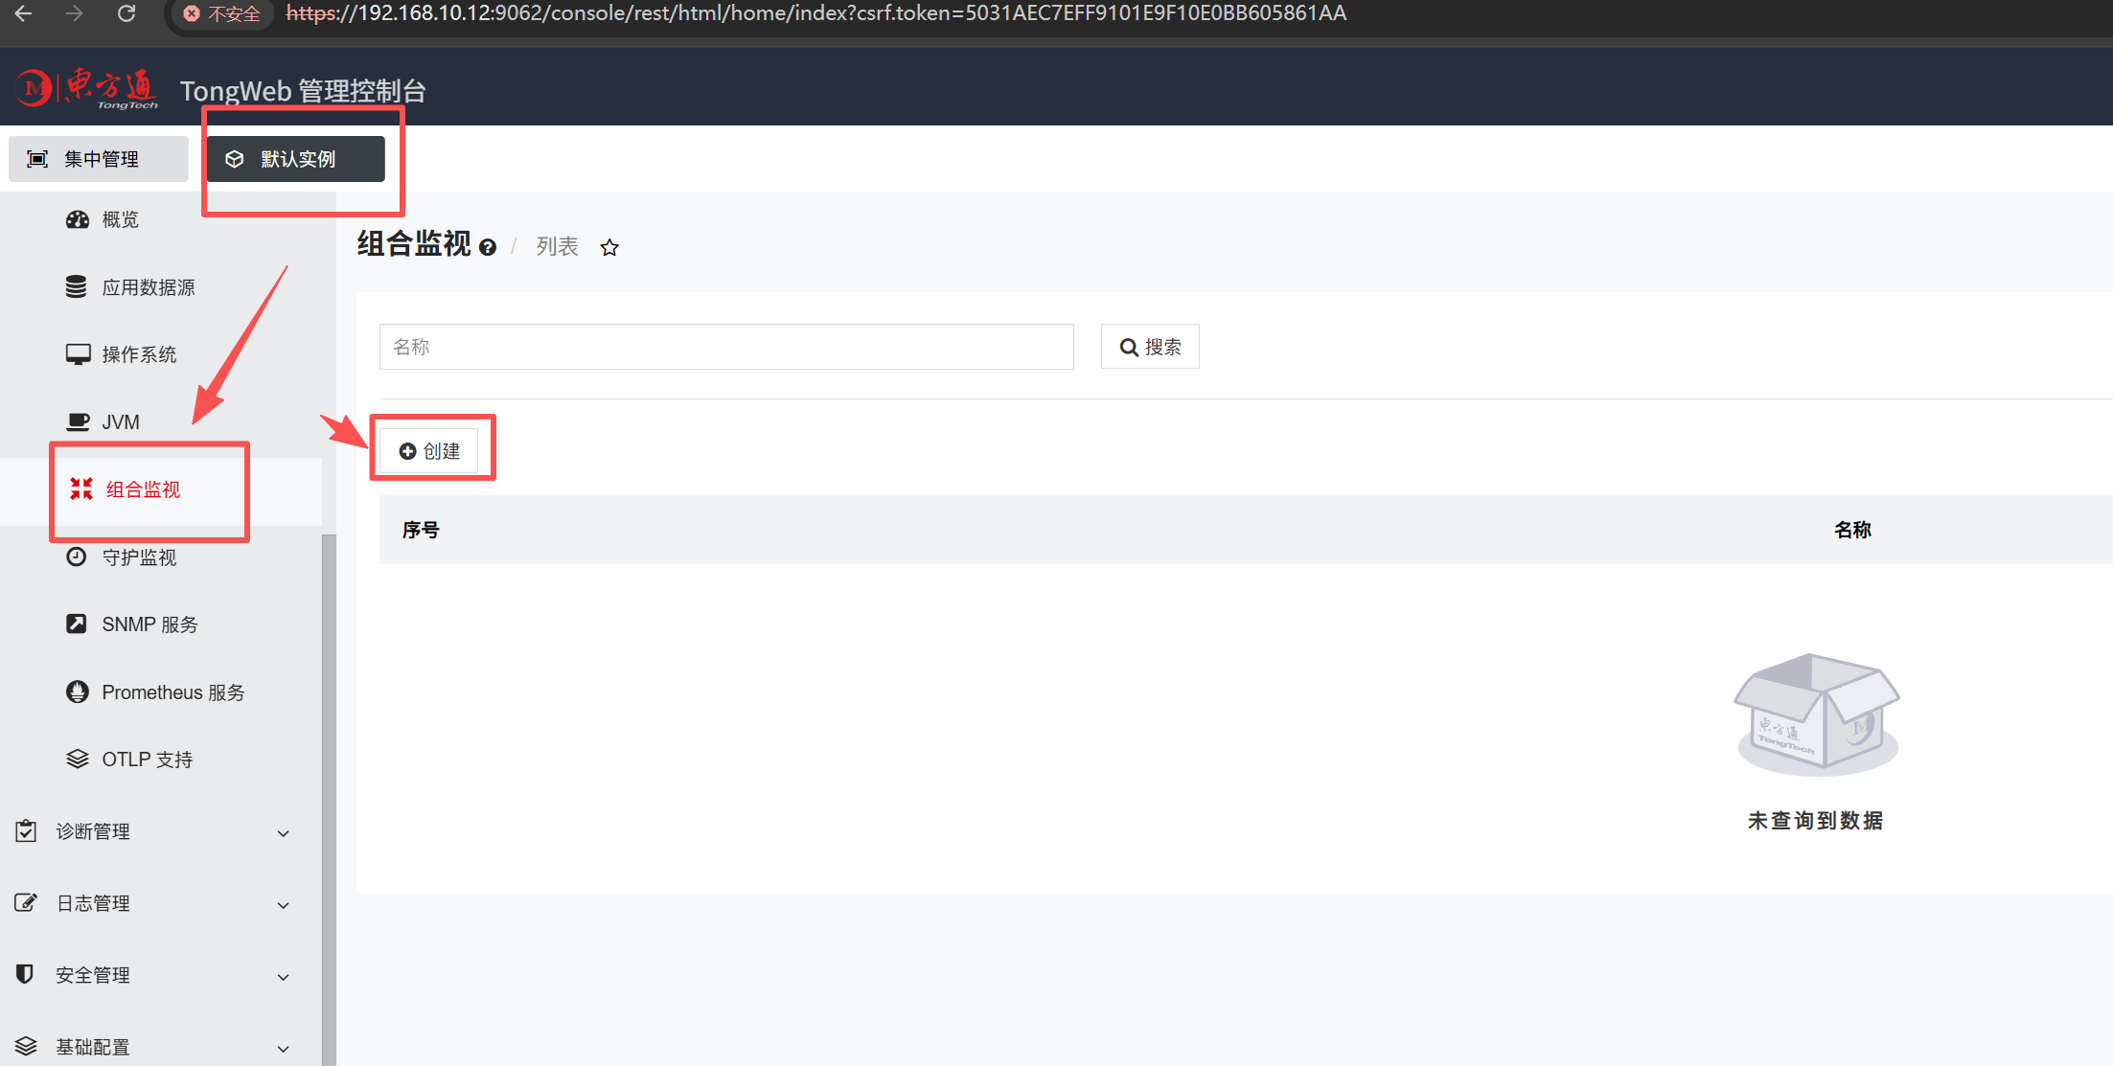This screenshot has width=2113, height=1066.
Task: Open 应用数据源 database item
Action: [x=148, y=287]
